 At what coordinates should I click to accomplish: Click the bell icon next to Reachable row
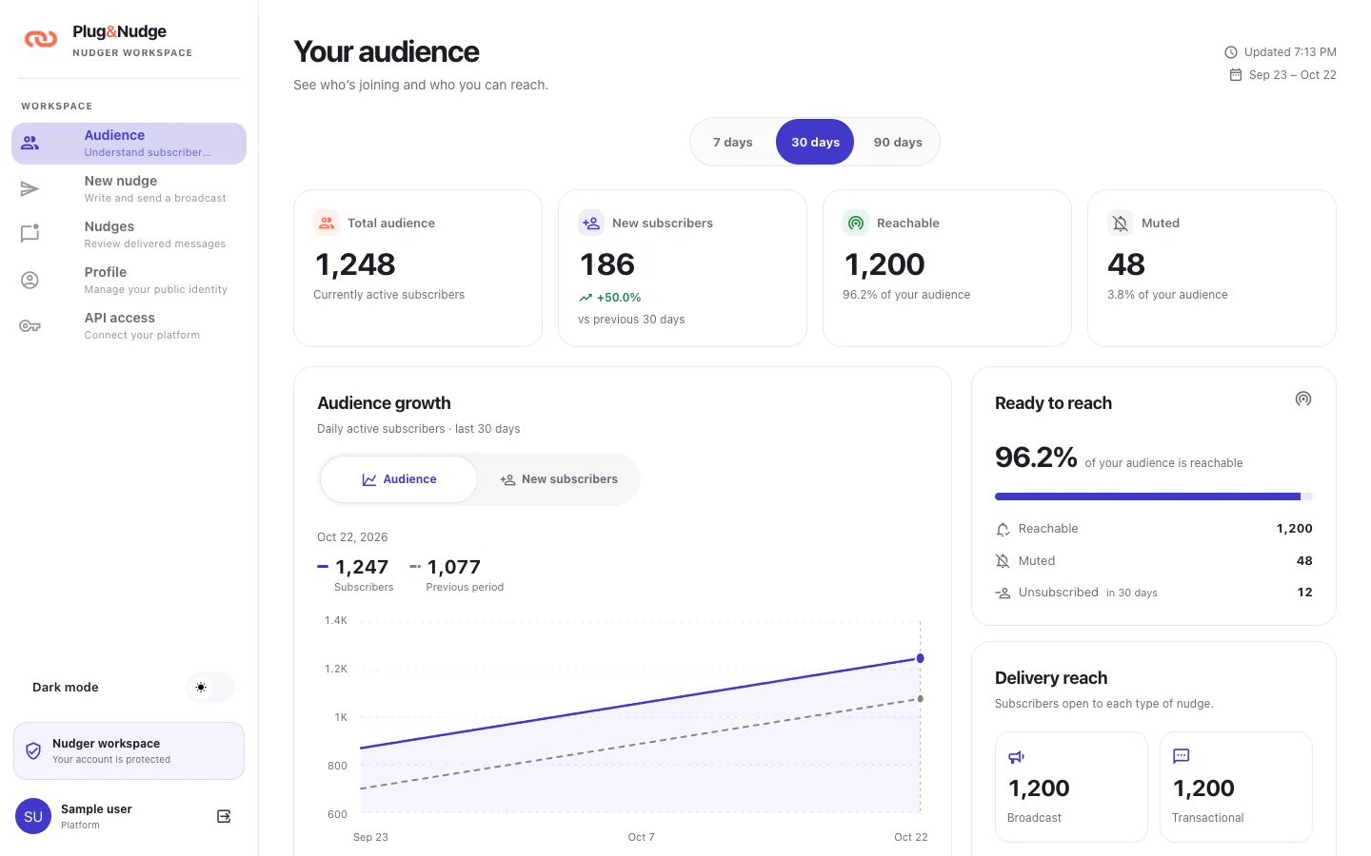(1003, 529)
